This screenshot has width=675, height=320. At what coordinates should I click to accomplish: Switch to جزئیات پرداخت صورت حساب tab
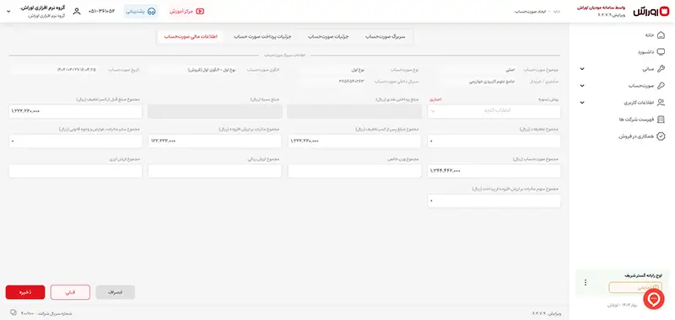tap(262, 37)
